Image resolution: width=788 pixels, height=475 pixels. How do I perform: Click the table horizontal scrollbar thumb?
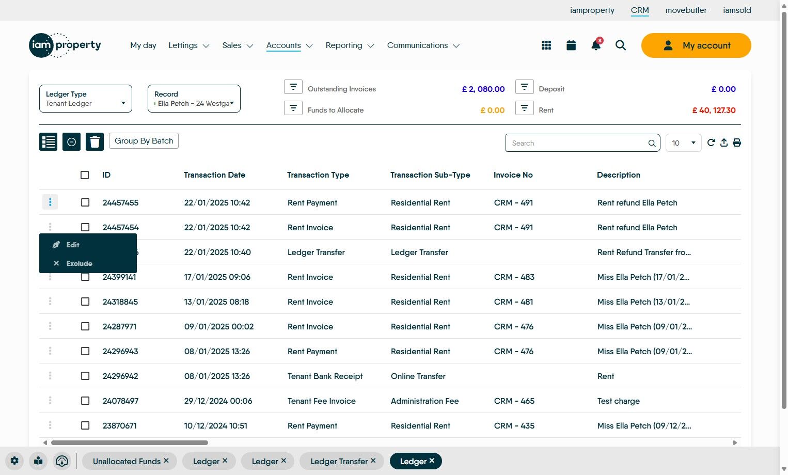[x=130, y=442]
